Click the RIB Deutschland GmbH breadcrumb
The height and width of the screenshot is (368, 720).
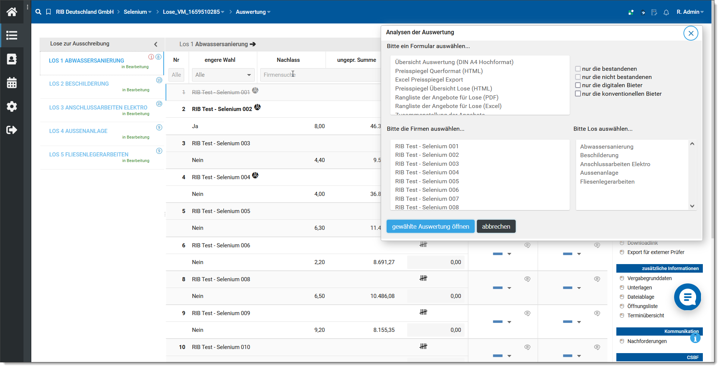pyautogui.click(x=85, y=12)
